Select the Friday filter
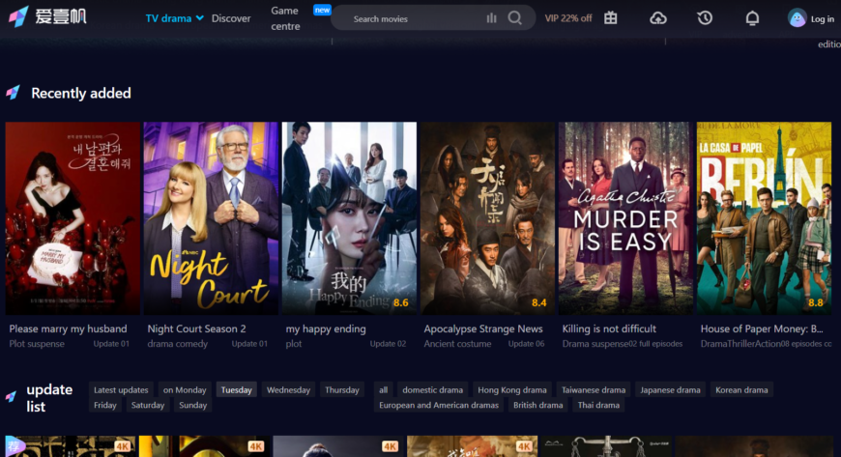The height and width of the screenshot is (457, 841). [105, 405]
